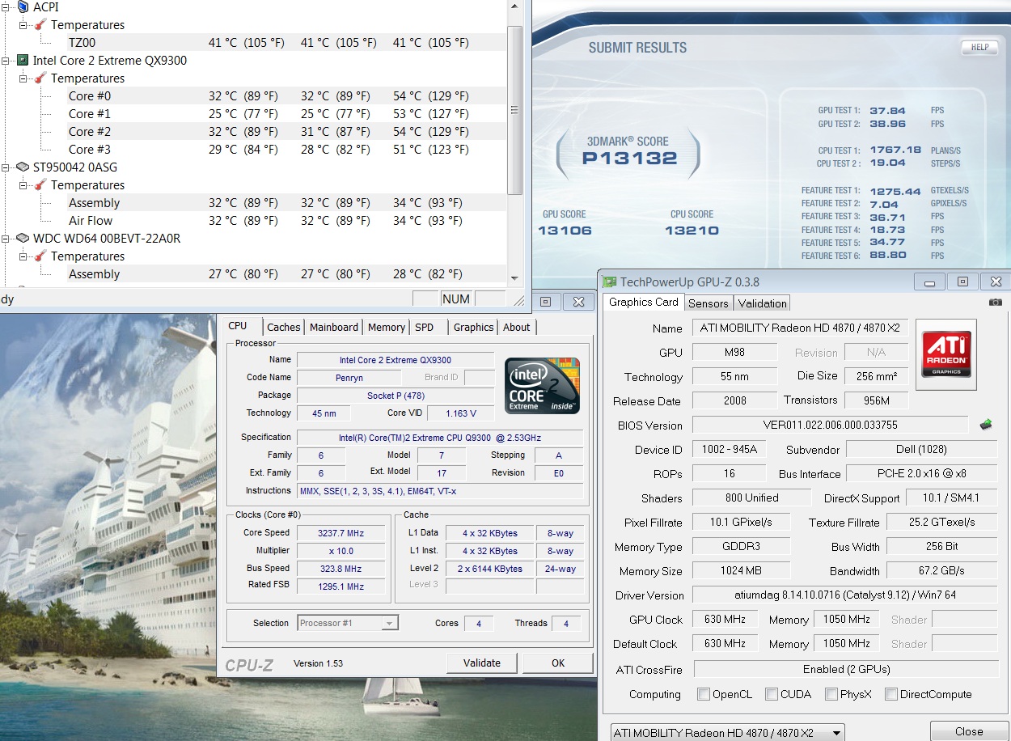This screenshot has height=741, width=1011.
Task: Click the hardware monitor vertical scrollbar
Action: pyautogui.click(x=514, y=110)
